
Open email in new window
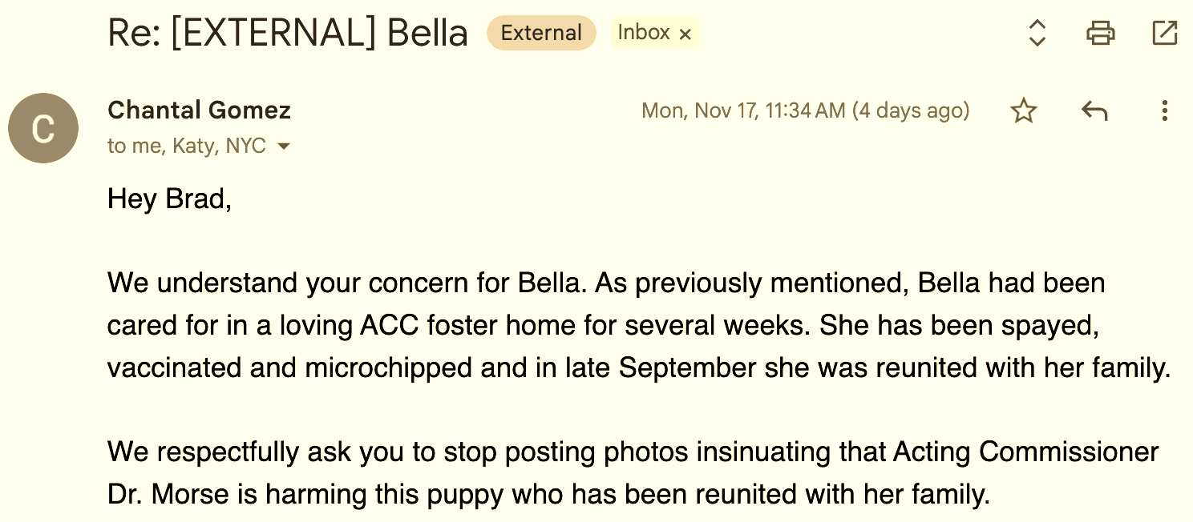pos(1164,33)
